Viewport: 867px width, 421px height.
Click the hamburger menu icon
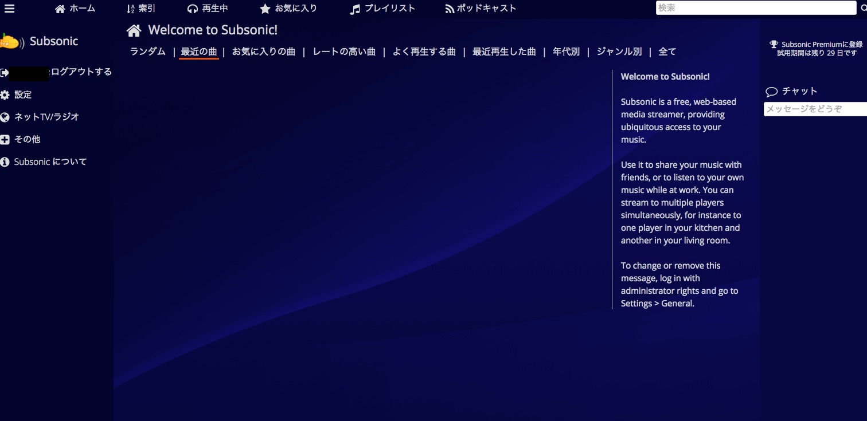click(9, 8)
